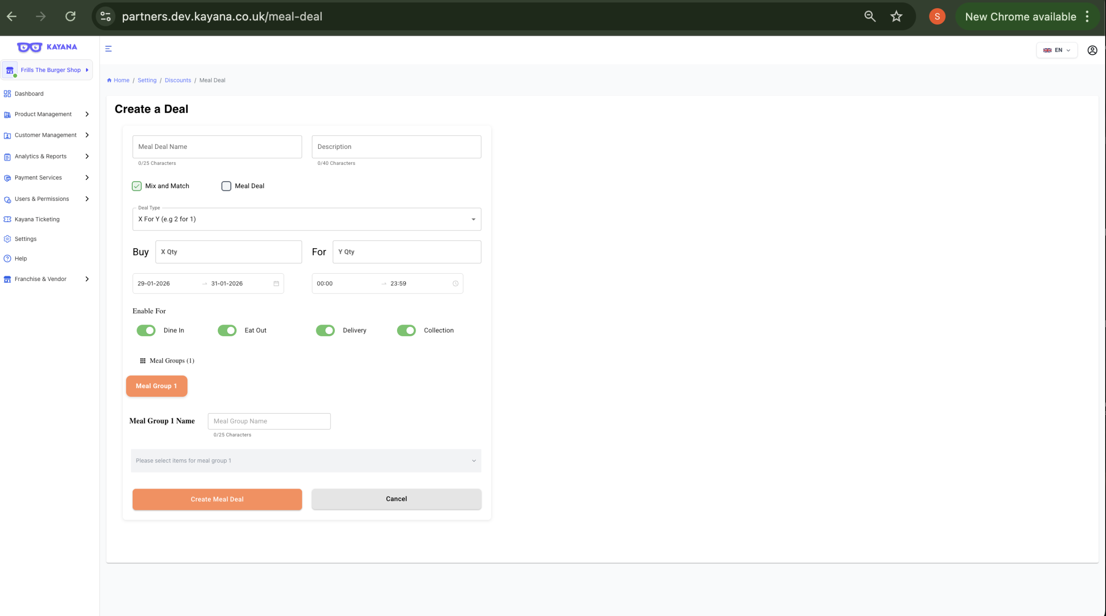Image resolution: width=1106 pixels, height=616 pixels.
Task: Turn off the Dine In toggle
Action: click(146, 331)
